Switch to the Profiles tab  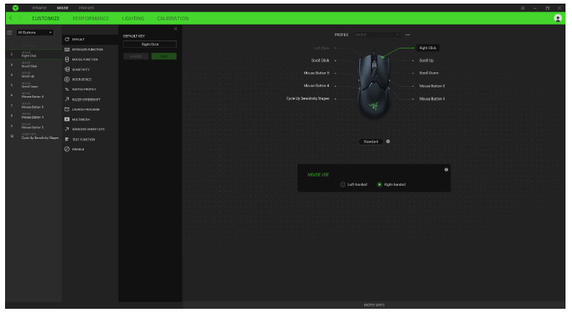tap(86, 8)
